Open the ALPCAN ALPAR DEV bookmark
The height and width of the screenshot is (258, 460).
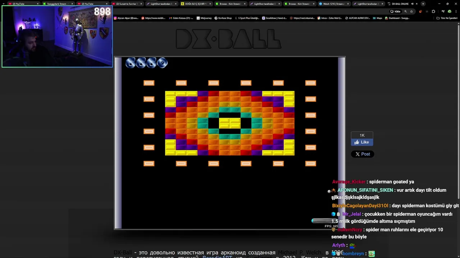tap(358, 18)
